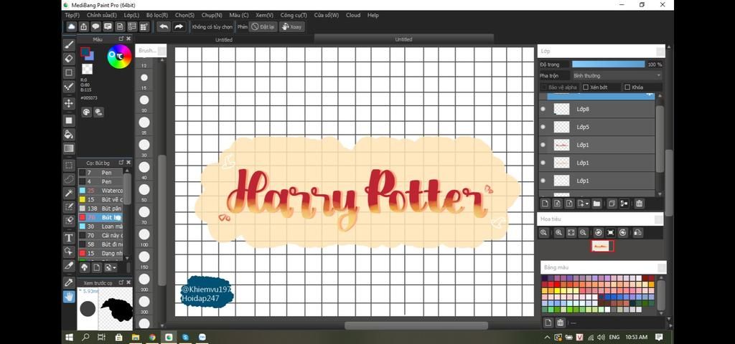Pick the Lasso selection tool
Screen dimensions: 735x344
(x=69, y=178)
